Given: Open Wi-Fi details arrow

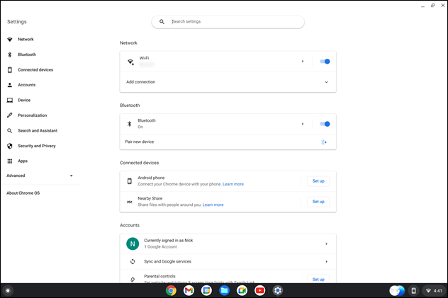Looking at the screenshot, I should pyautogui.click(x=303, y=62).
